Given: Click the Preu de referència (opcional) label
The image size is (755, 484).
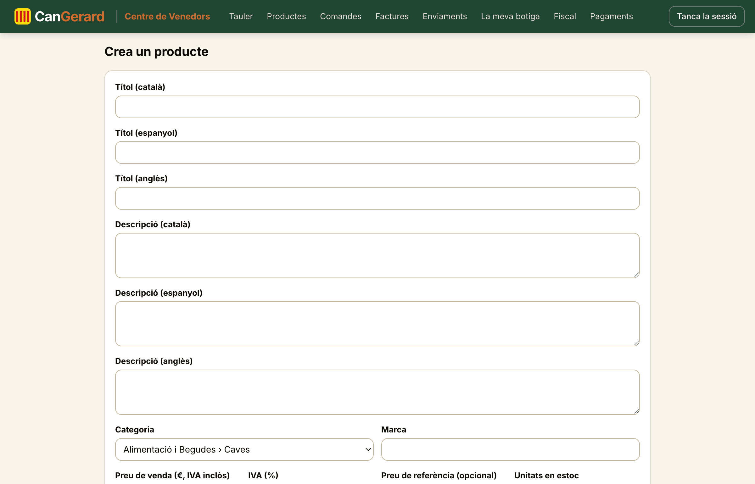Looking at the screenshot, I should click(x=439, y=476).
